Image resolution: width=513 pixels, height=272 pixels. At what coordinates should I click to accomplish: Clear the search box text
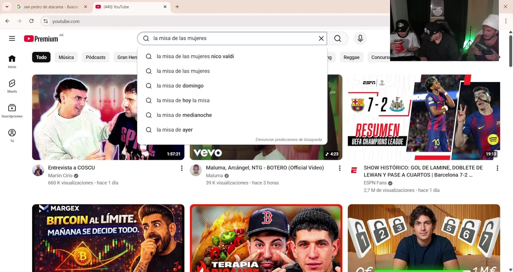tap(321, 39)
